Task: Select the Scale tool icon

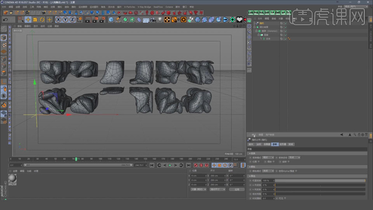Action: point(35,20)
